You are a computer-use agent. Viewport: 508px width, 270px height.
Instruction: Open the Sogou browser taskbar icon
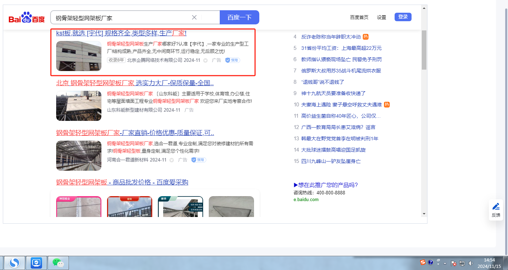(14, 263)
